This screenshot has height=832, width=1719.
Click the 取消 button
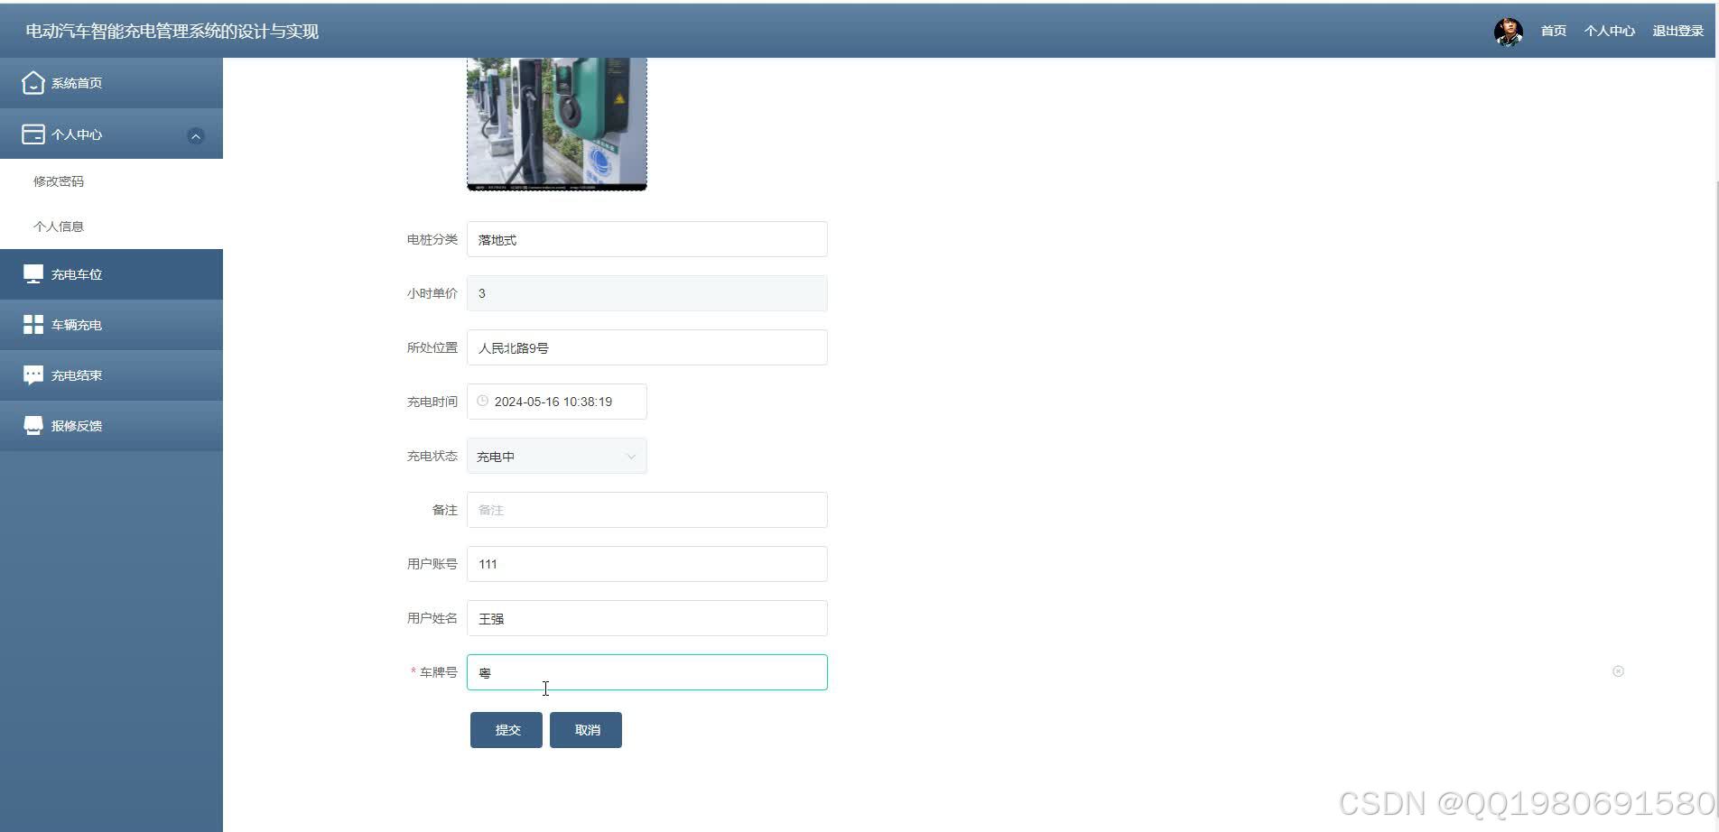pos(586,730)
